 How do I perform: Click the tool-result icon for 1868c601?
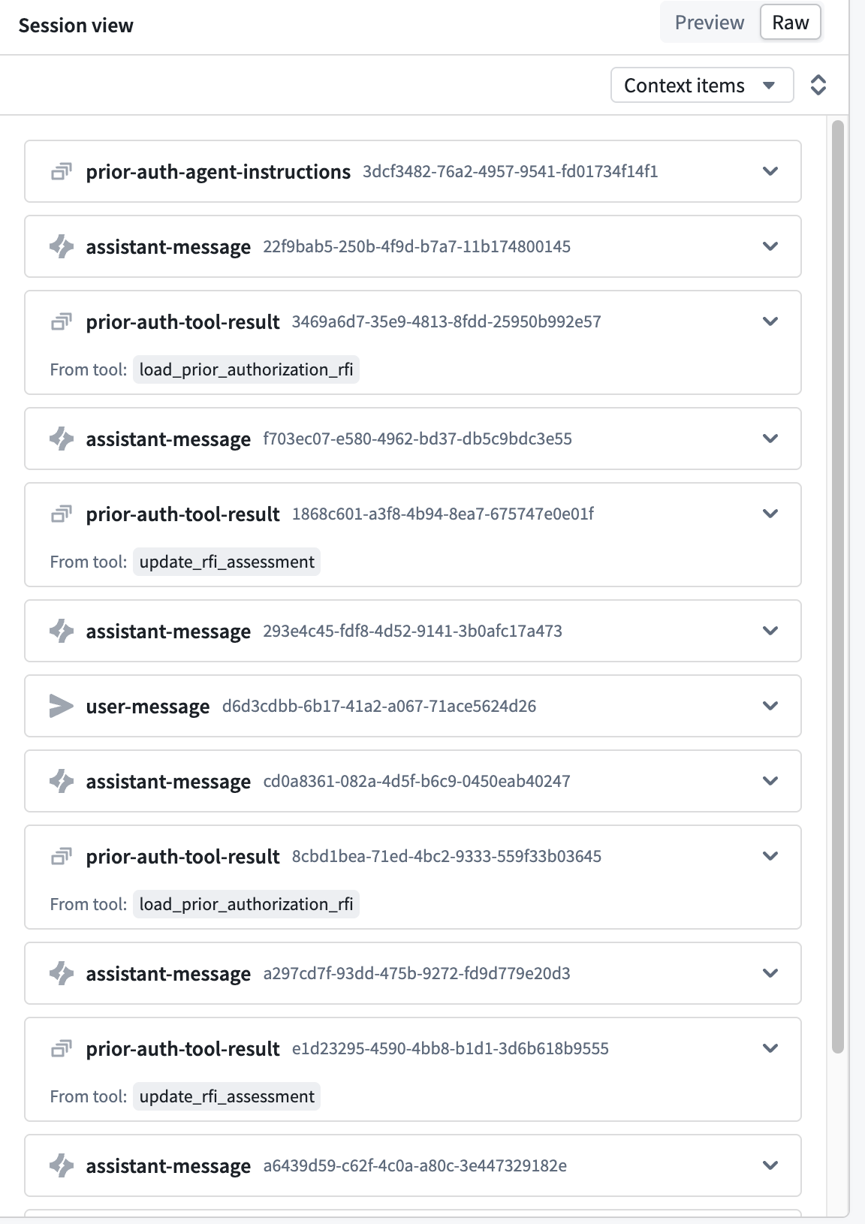pyautogui.click(x=62, y=514)
